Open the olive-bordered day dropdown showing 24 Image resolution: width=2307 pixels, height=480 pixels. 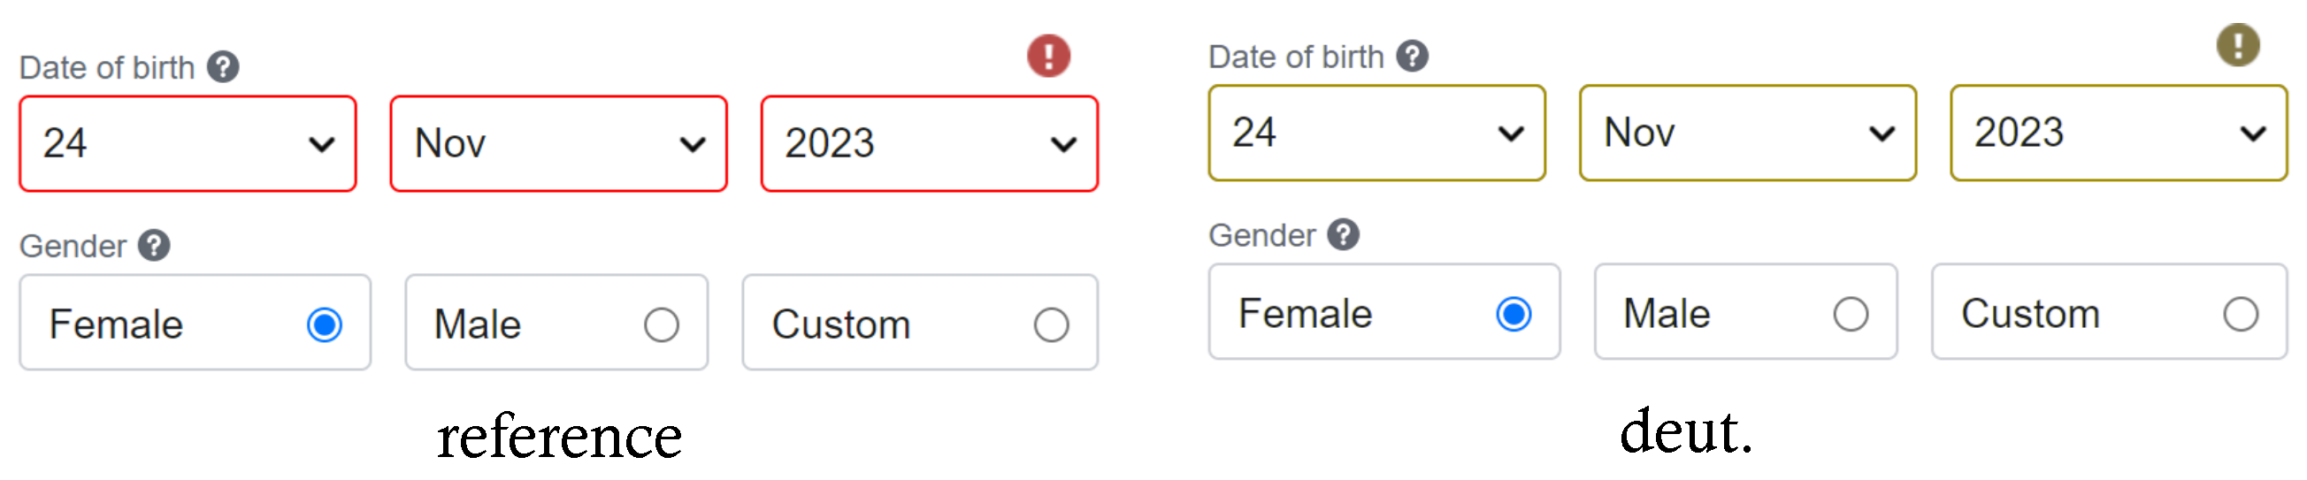coord(1376,133)
